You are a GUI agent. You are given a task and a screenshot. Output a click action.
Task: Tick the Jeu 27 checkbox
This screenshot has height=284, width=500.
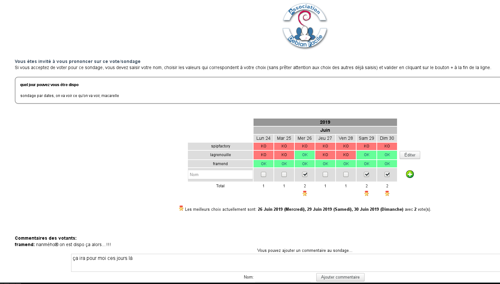click(x=325, y=174)
